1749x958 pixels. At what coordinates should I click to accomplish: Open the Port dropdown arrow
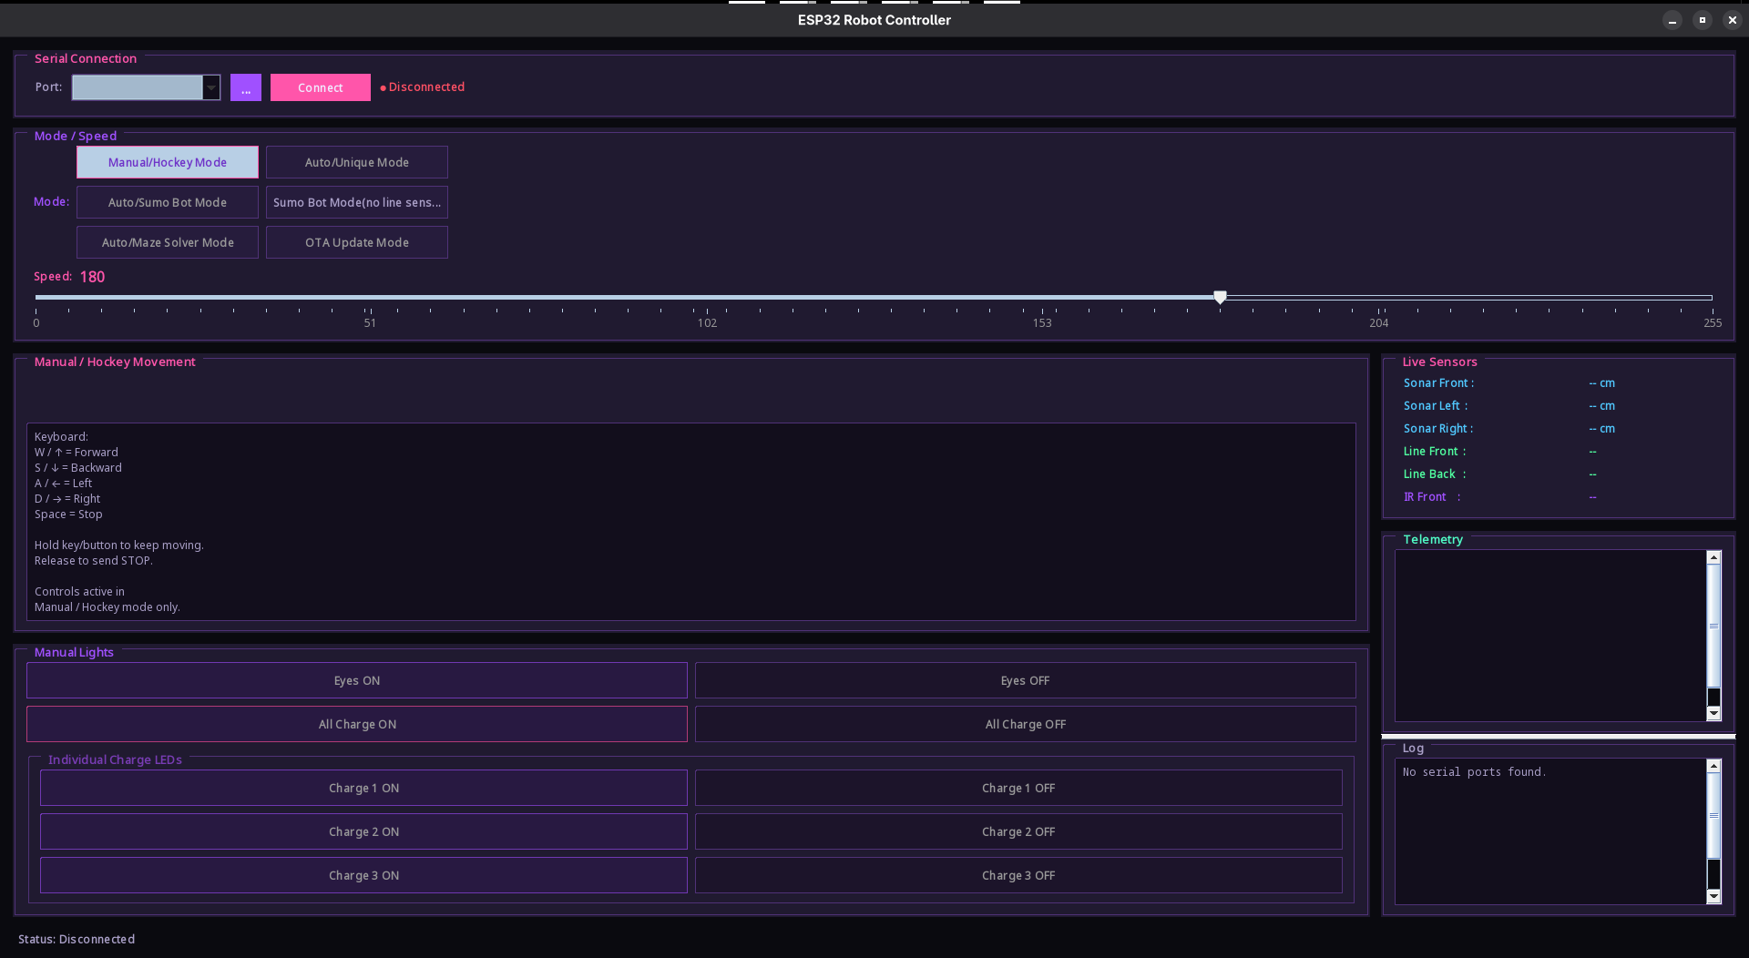(x=211, y=87)
